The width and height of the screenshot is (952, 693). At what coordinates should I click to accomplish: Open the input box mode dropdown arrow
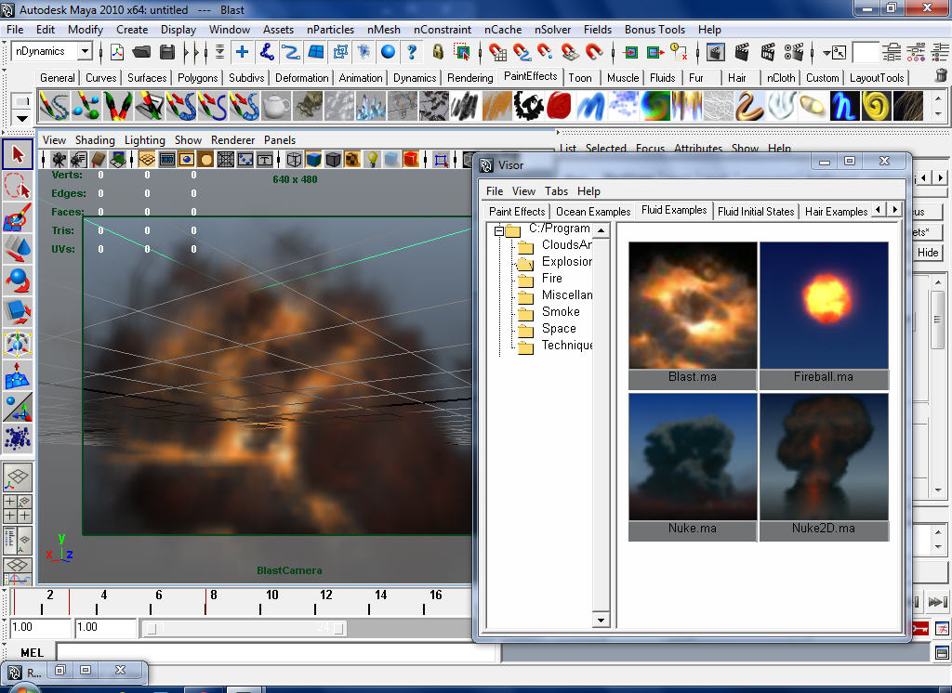point(826,53)
